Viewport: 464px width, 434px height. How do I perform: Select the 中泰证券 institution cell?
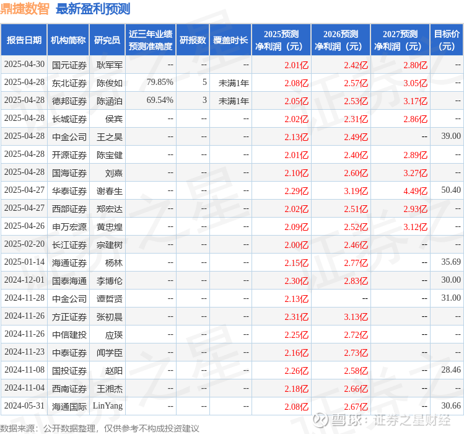(x=69, y=353)
